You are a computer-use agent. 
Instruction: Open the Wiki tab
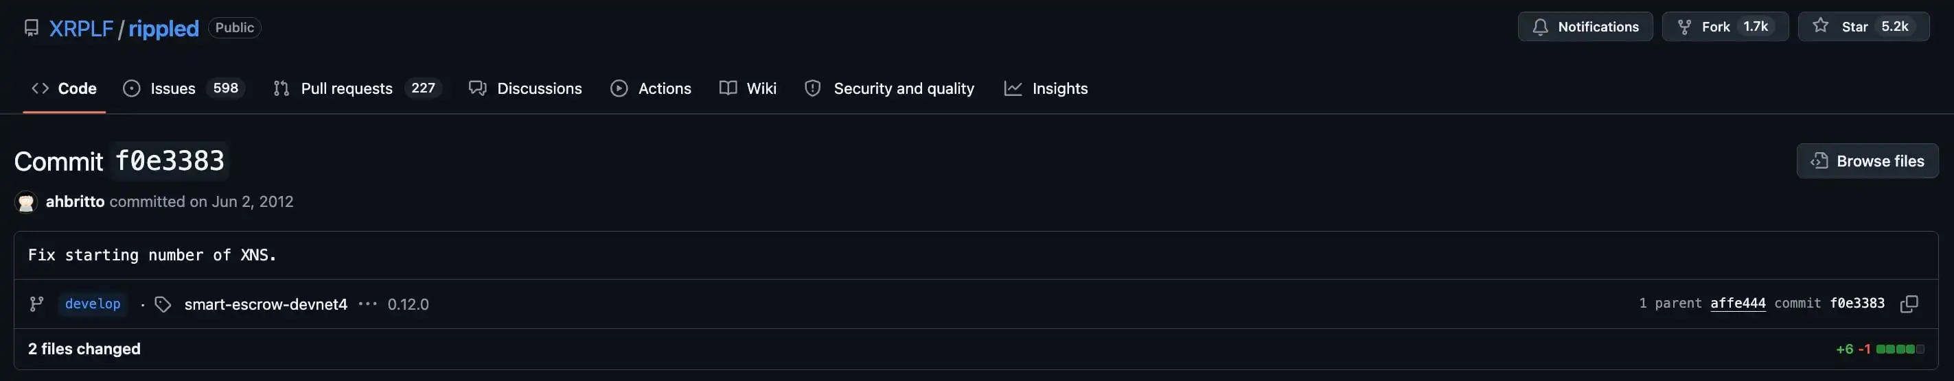point(748,88)
